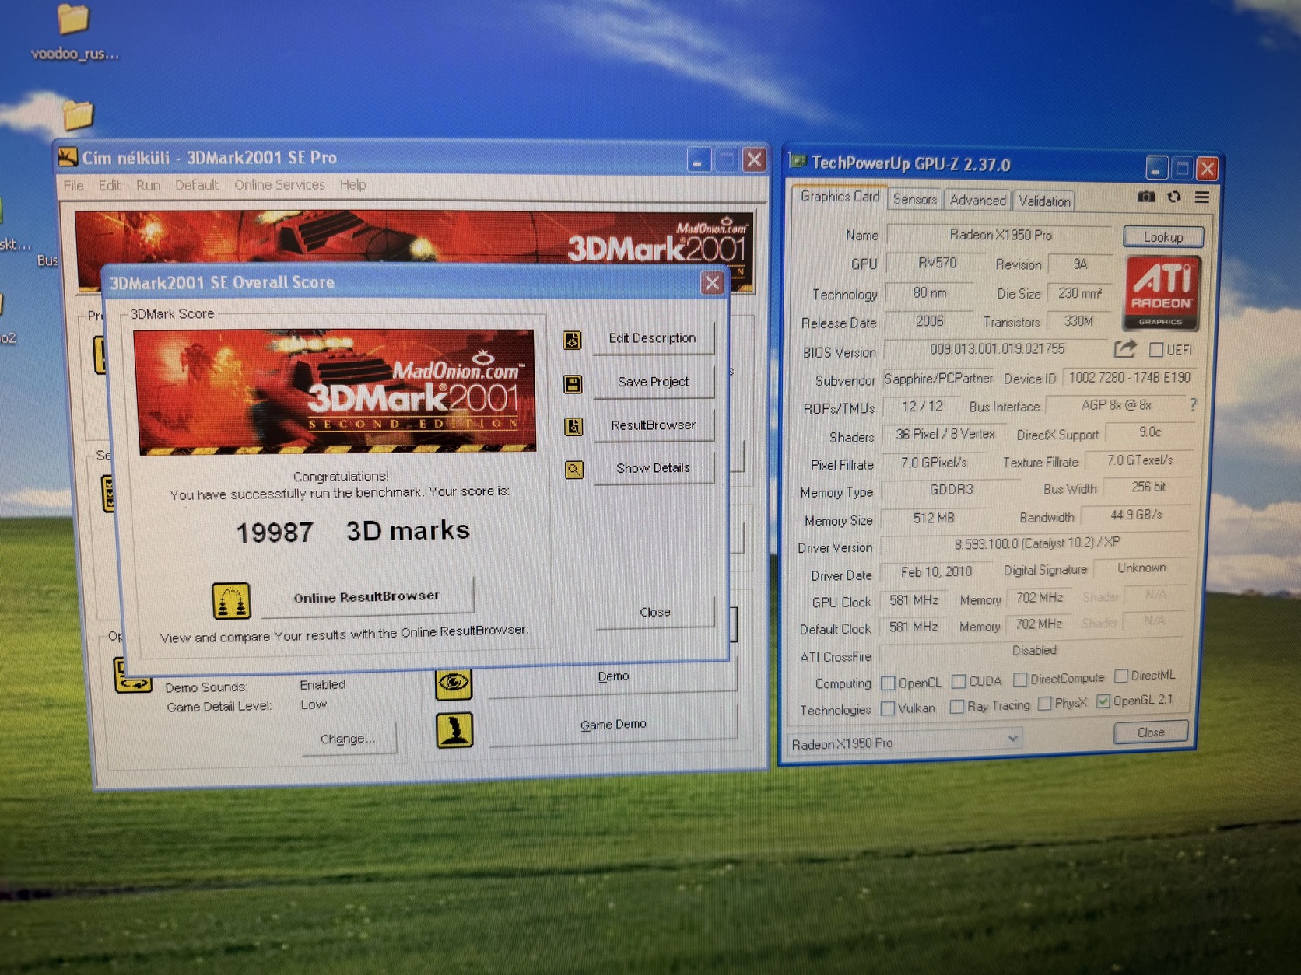
Task: Toggle the UEFI checkbox
Action: point(1156,350)
